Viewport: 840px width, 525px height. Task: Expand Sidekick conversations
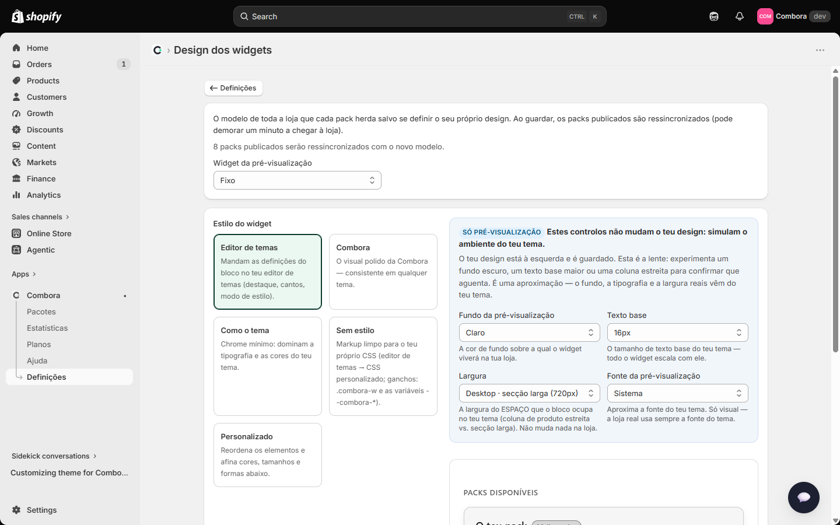54,456
